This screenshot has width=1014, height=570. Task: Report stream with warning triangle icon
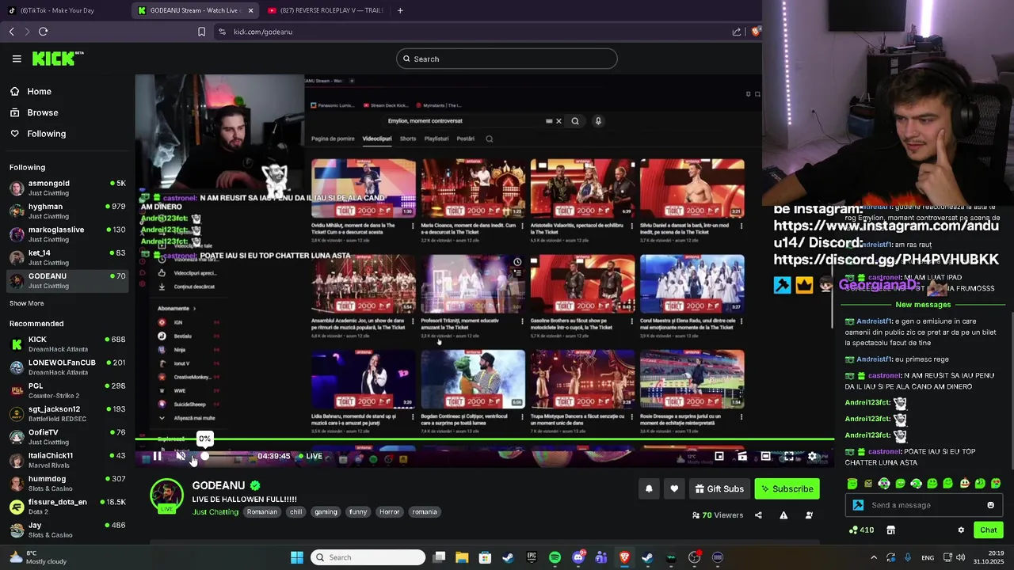[783, 515]
